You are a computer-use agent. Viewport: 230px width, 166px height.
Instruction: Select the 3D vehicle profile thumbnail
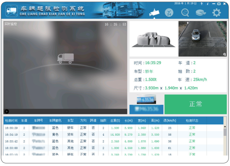click(x=153, y=39)
